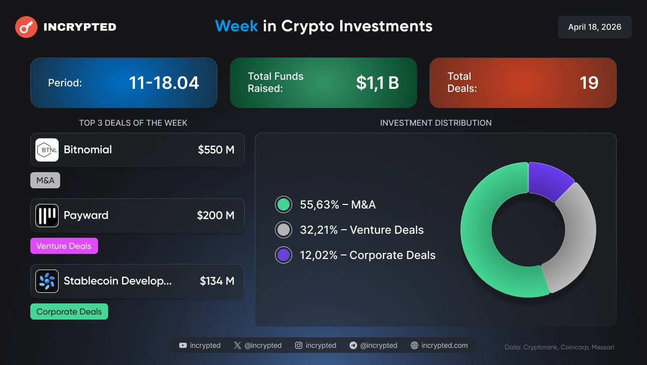Click the April 18, 2026 date badge
The width and height of the screenshot is (647, 365).
(594, 27)
